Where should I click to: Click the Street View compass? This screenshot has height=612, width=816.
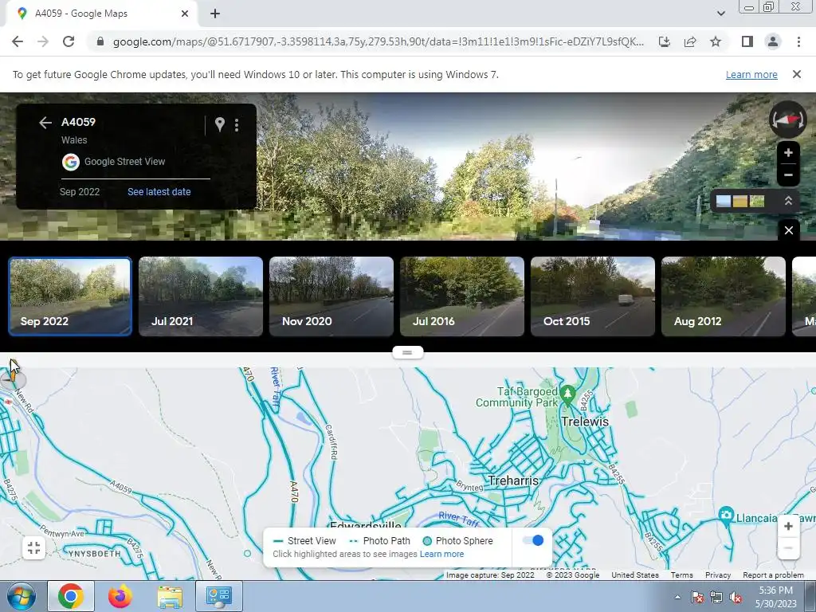tap(788, 120)
